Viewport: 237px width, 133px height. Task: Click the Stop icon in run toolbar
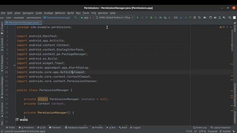pyautogui.click(x=169, y=18)
